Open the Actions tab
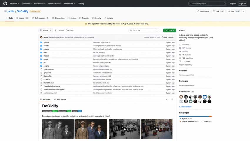 [x=72, y=18]
